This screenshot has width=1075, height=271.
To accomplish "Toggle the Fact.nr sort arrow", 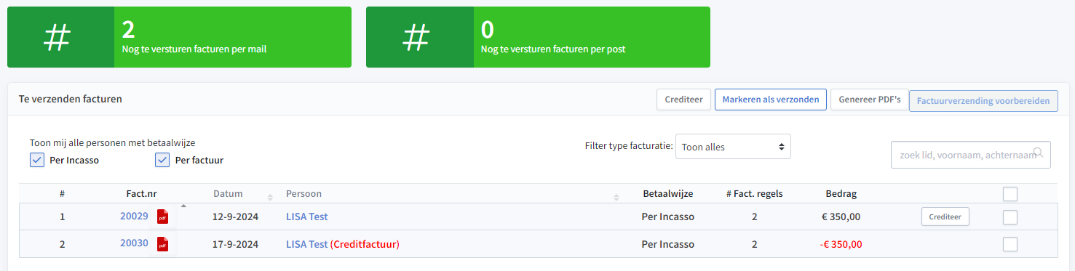I will [183, 206].
